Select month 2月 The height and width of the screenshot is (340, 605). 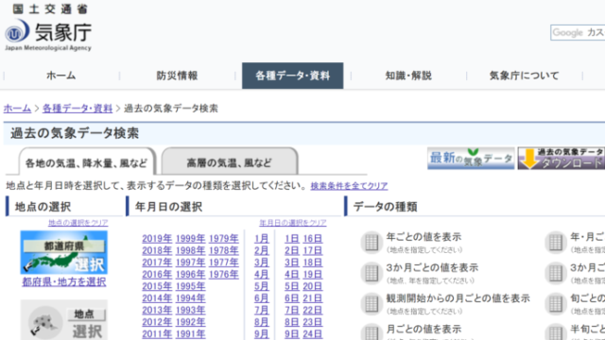pyautogui.click(x=261, y=250)
